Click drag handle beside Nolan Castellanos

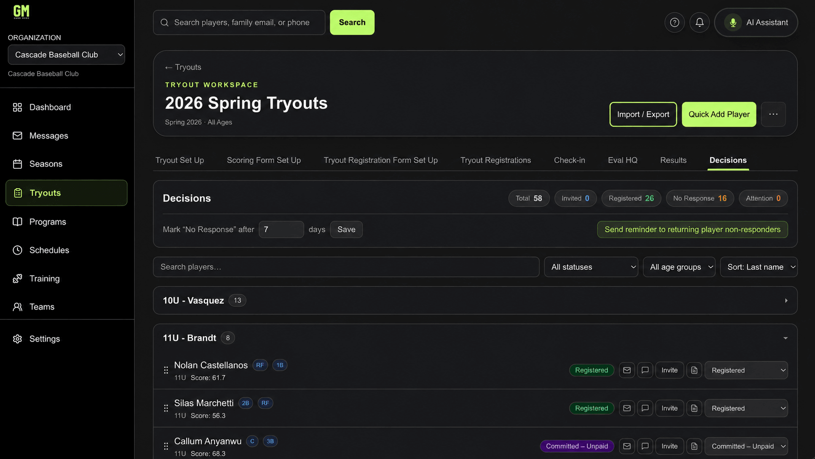click(166, 370)
